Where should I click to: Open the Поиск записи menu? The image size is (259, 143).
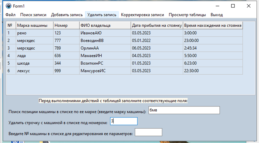(33, 15)
